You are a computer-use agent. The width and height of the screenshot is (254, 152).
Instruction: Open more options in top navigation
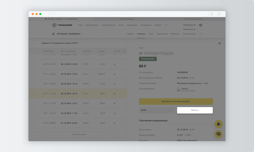(x=166, y=25)
